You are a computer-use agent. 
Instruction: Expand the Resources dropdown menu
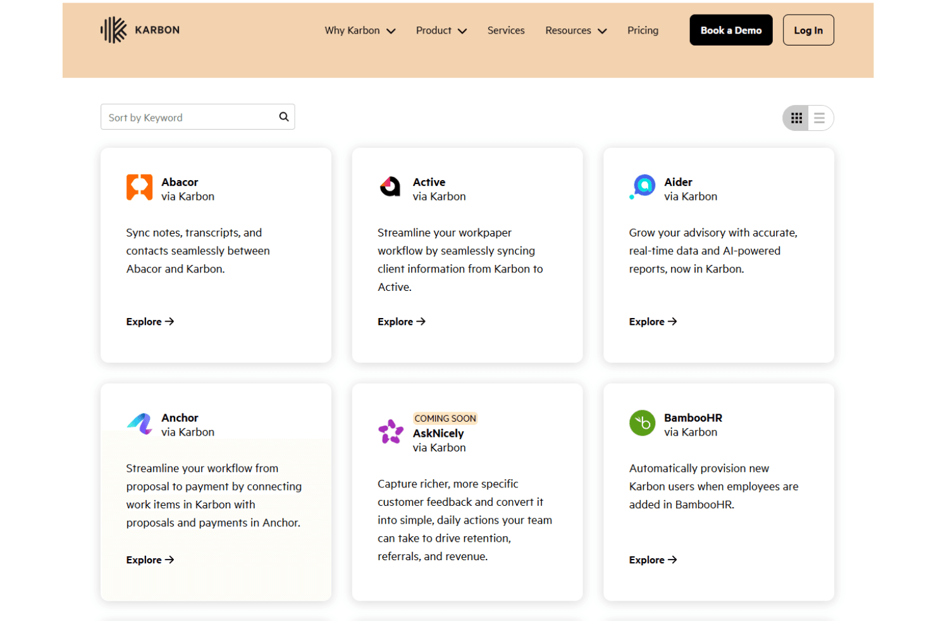[x=576, y=30]
